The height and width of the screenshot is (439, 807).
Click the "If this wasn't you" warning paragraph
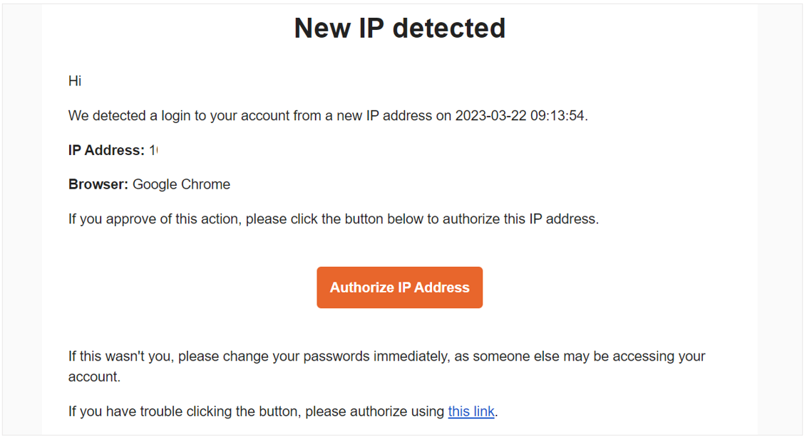pos(386,366)
